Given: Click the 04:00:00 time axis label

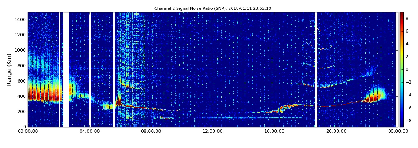Looking at the screenshot, I should pyautogui.click(x=89, y=131).
